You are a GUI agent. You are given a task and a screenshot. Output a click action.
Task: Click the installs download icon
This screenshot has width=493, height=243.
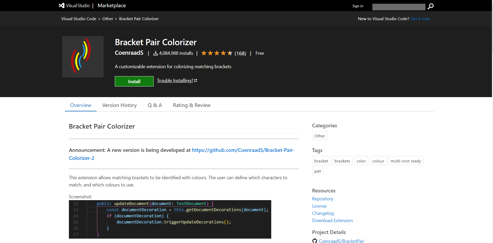pyautogui.click(x=155, y=53)
